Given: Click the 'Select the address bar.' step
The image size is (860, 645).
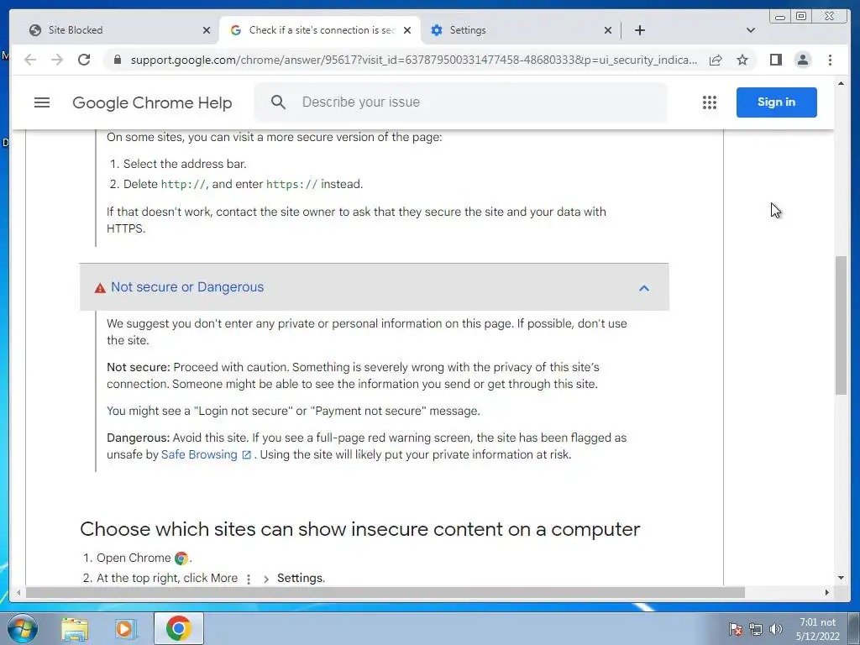Looking at the screenshot, I should click(185, 164).
